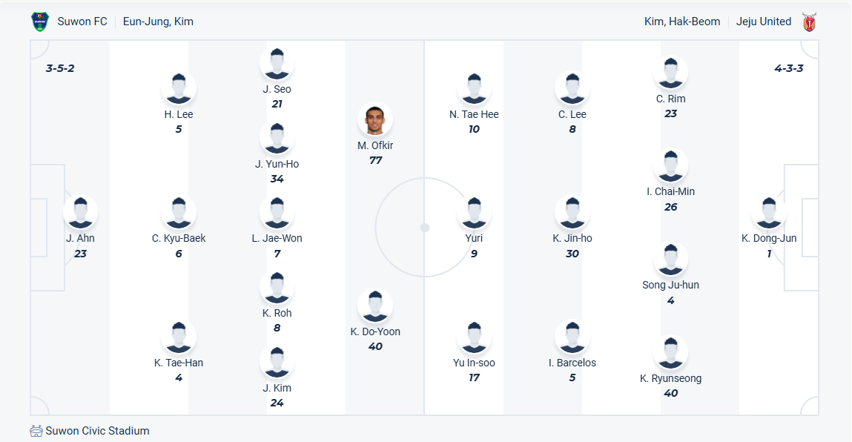Select goalkeeper K. Dong-Jun's avatar
Image resolution: width=852 pixels, height=442 pixels.
769,213
